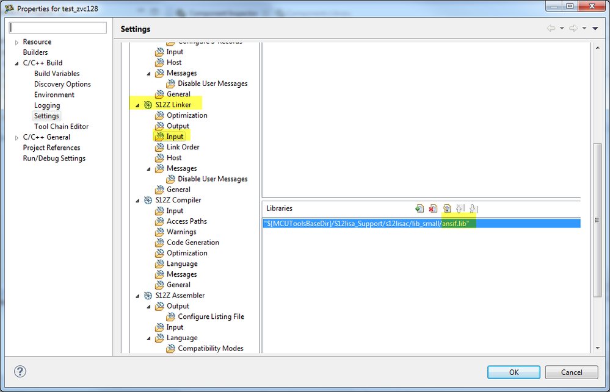
Task: Select the S12Z Linker tool node
Action: click(173, 104)
